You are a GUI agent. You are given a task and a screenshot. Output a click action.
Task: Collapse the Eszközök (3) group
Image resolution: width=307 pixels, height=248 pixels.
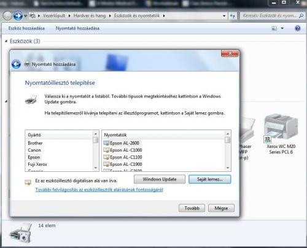(6, 41)
